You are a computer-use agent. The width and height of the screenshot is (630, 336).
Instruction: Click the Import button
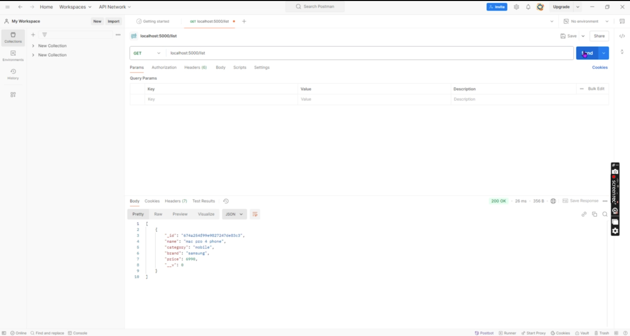click(114, 21)
